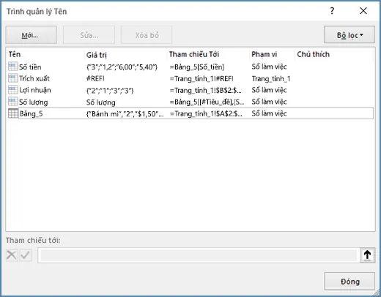Open the Bộ lọc filter dropdown
Image resolution: width=381 pixels, height=297 pixels.
[x=349, y=35]
